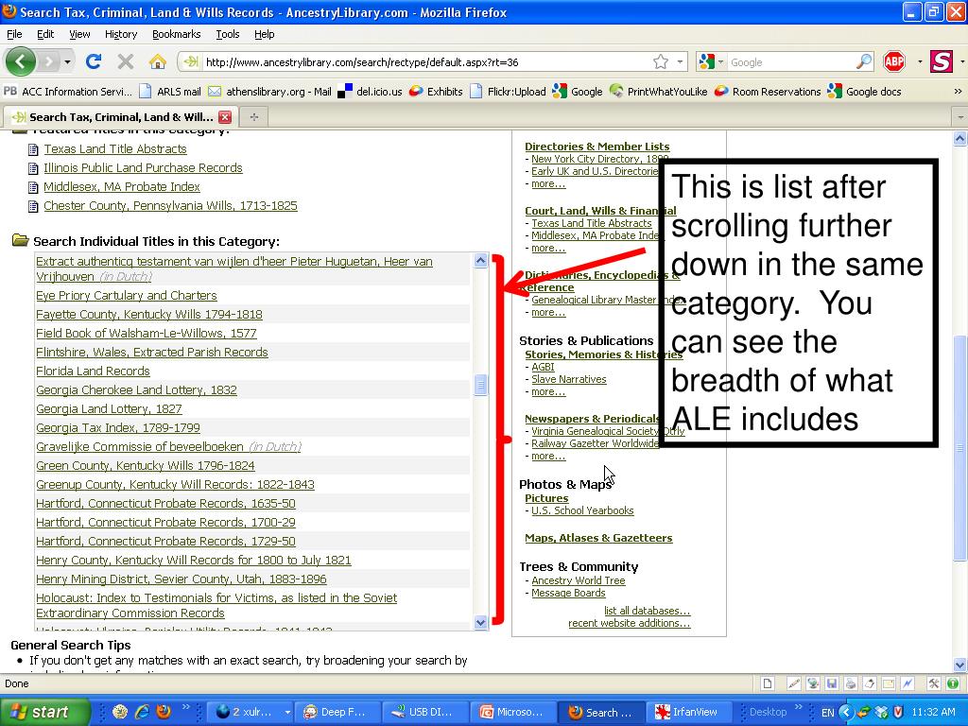Open the Google docs bookmark
The height and width of the screenshot is (726, 968).
point(864,92)
